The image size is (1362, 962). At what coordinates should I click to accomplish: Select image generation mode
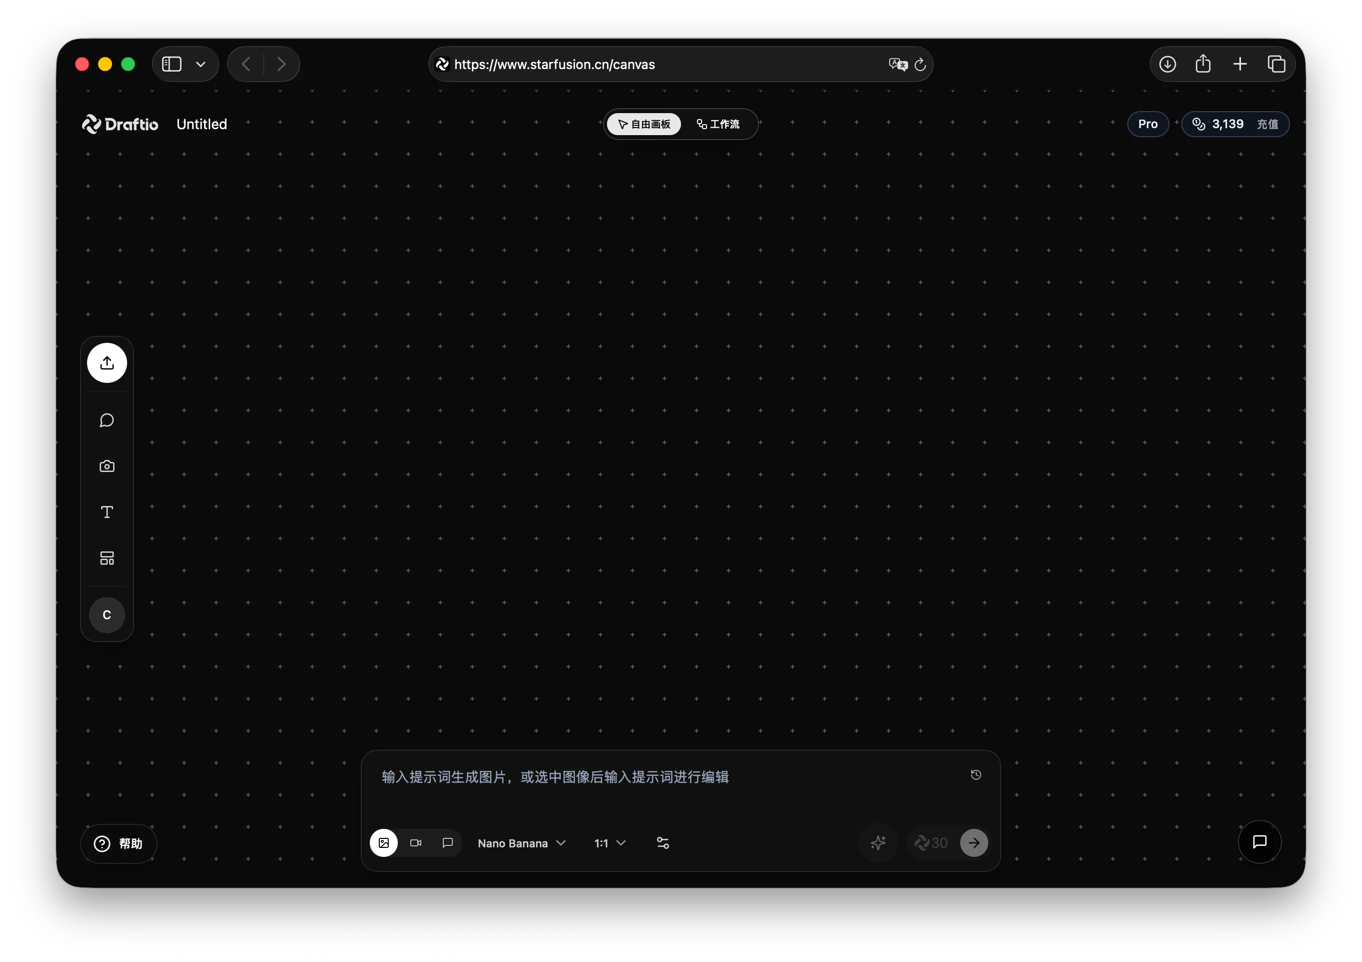coord(384,843)
